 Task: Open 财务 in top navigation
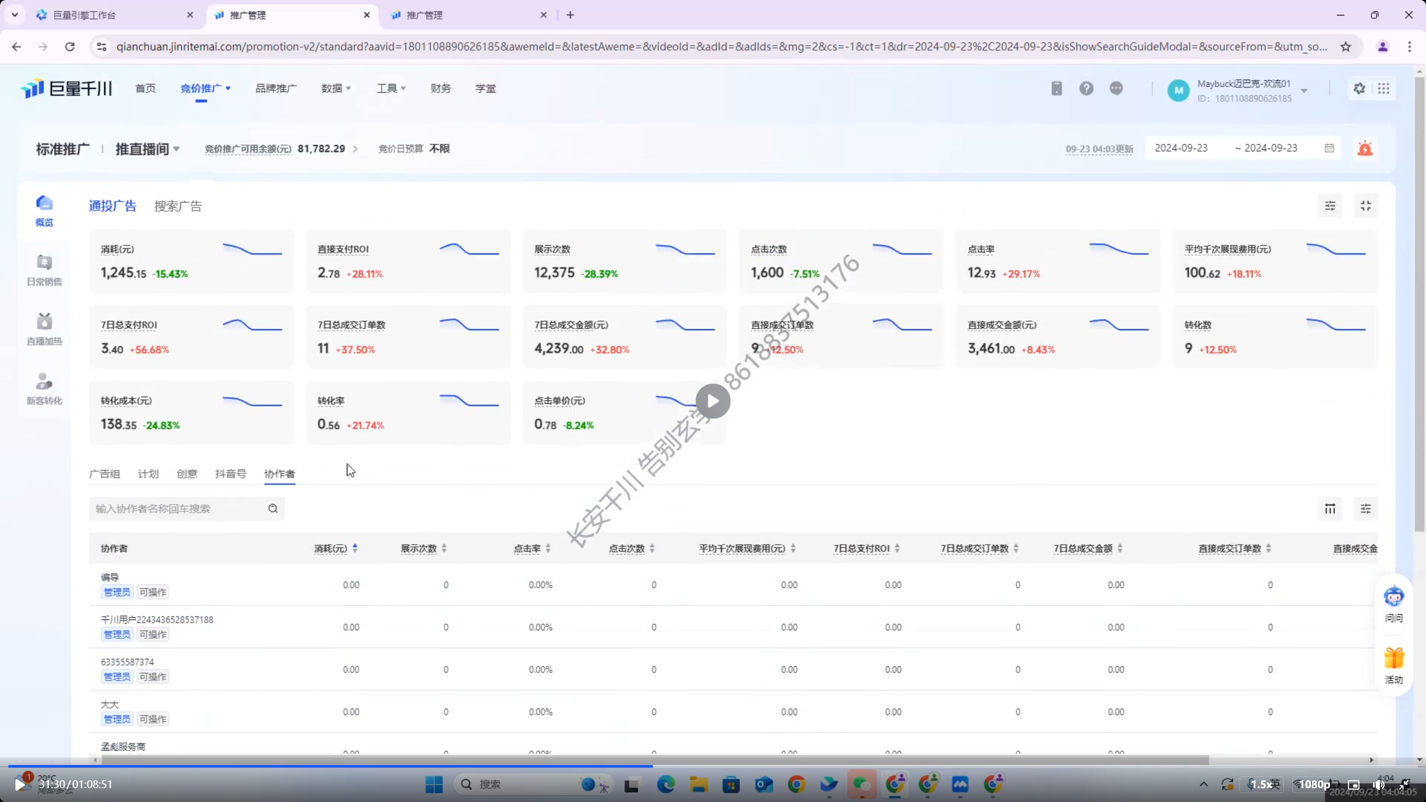coord(440,89)
